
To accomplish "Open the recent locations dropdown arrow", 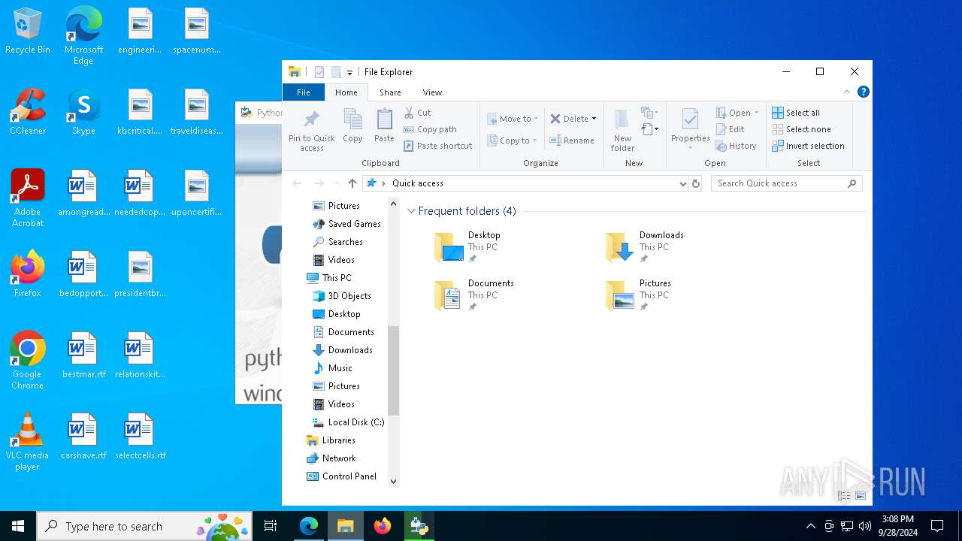I will click(337, 183).
